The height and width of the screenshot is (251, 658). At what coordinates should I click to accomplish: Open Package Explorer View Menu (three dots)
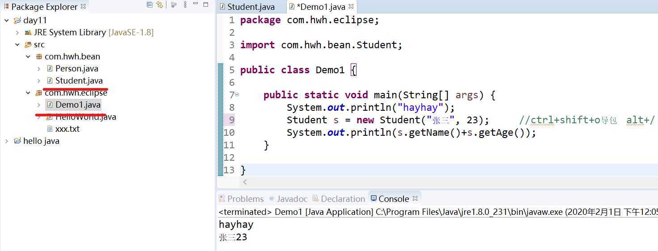184,5
